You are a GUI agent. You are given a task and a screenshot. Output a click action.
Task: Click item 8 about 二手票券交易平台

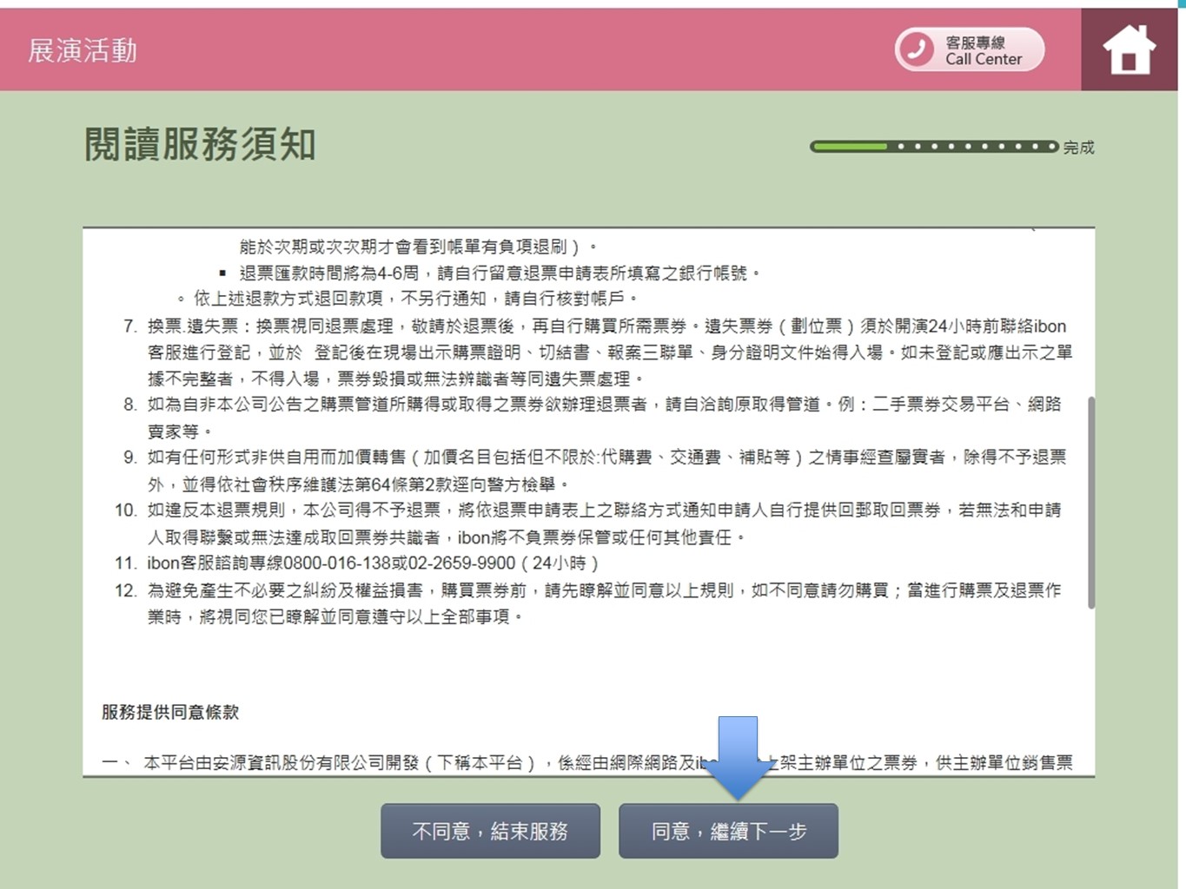604,417
